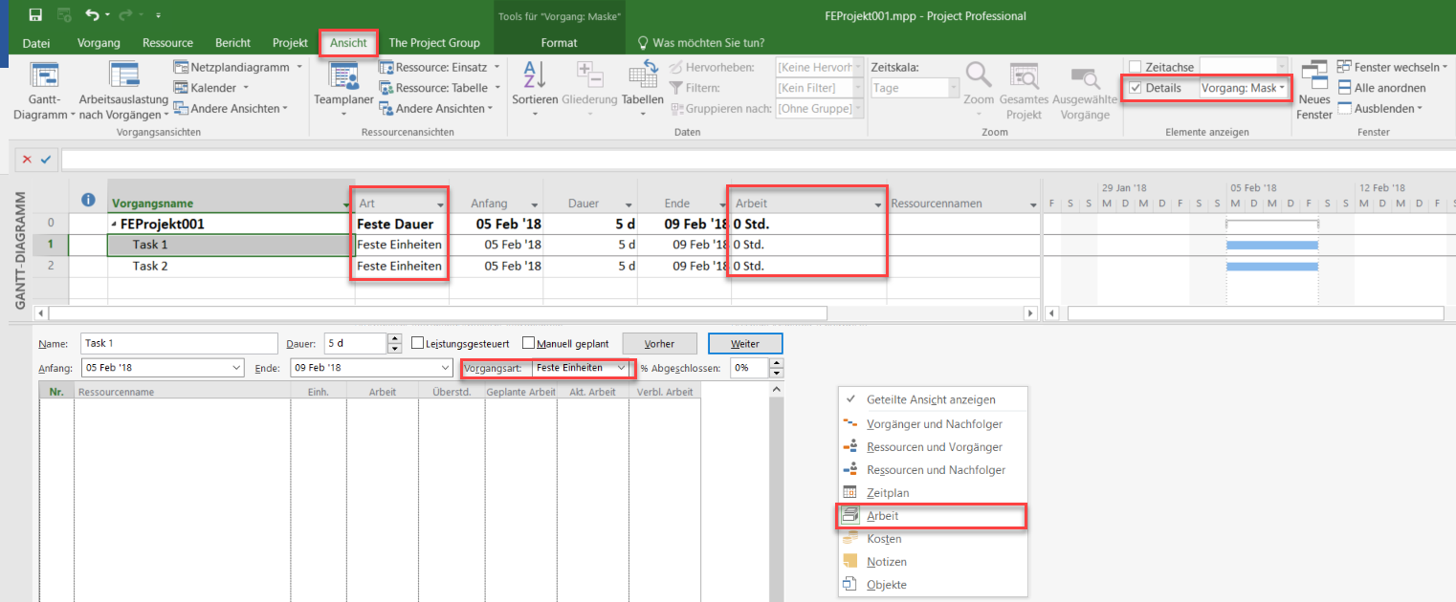The height and width of the screenshot is (602, 1456).
Task: Click the Tabellen icon in ribbon
Action: (x=642, y=76)
